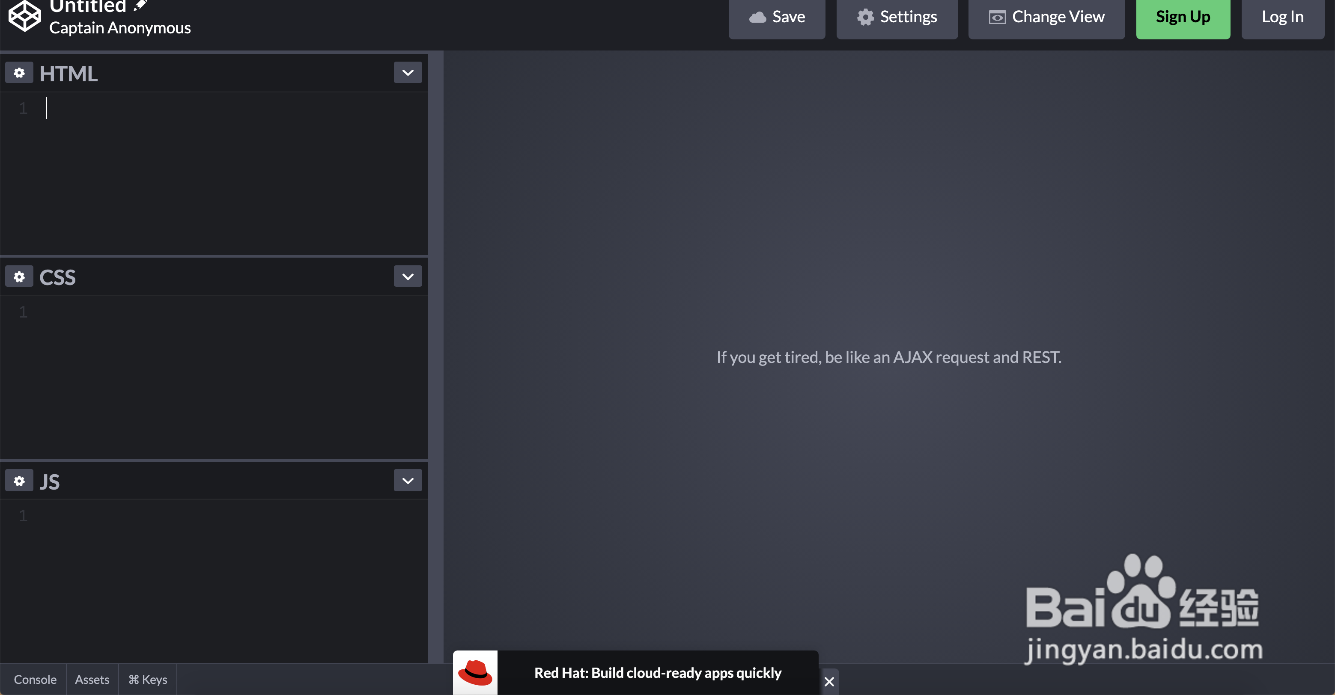This screenshot has height=695, width=1335.
Task: Expand the CSS panel dropdown chevron
Action: 408,276
